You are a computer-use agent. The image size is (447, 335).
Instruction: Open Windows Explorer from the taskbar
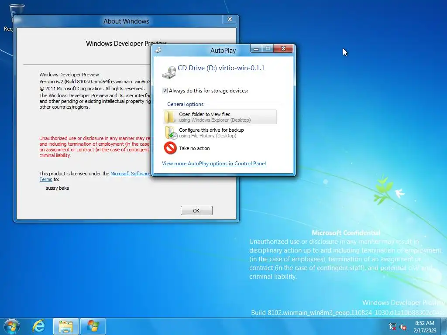pos(66,326)
